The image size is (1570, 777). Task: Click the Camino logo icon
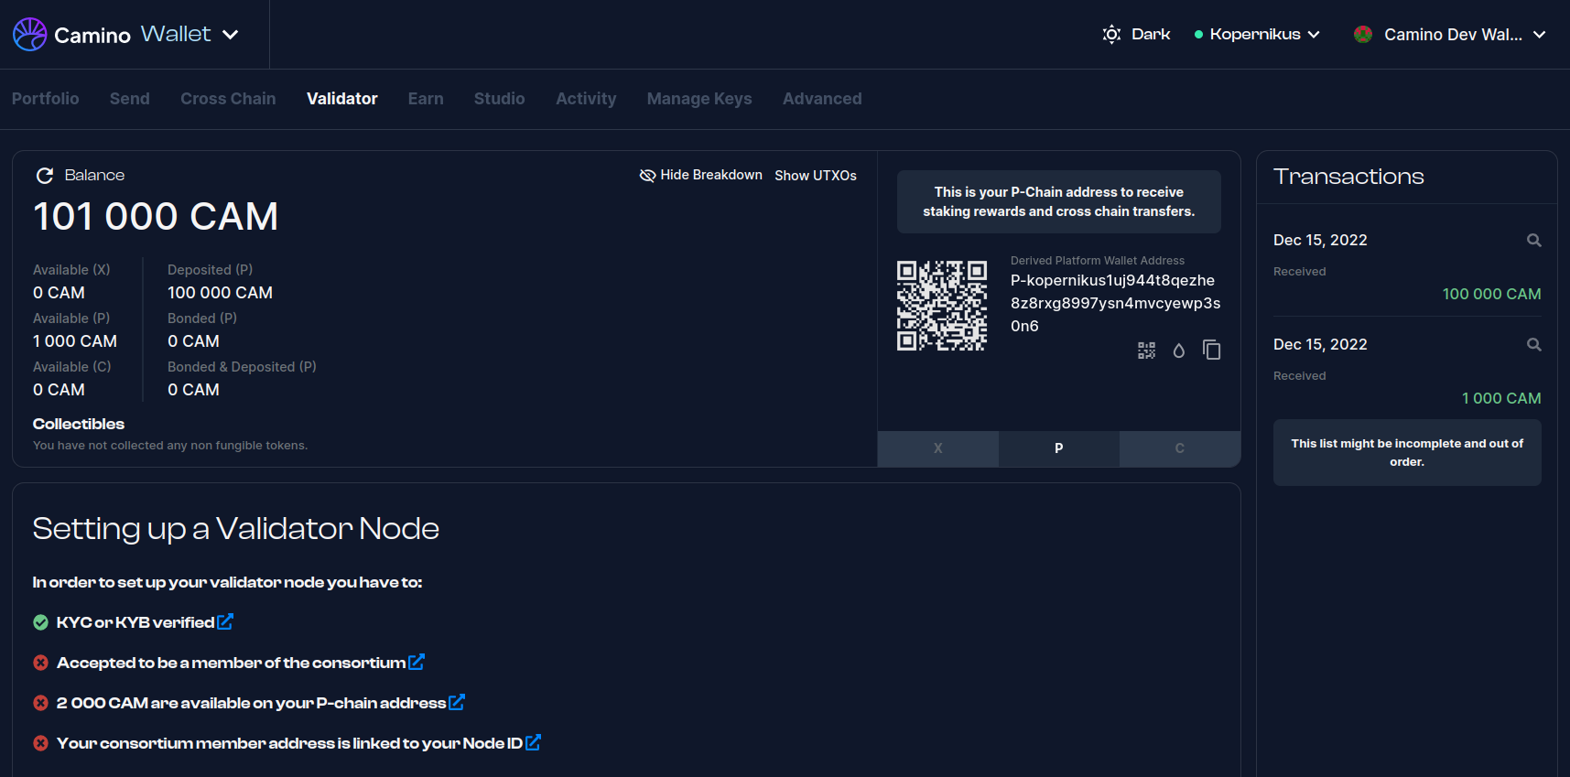[x=29, y=35]
